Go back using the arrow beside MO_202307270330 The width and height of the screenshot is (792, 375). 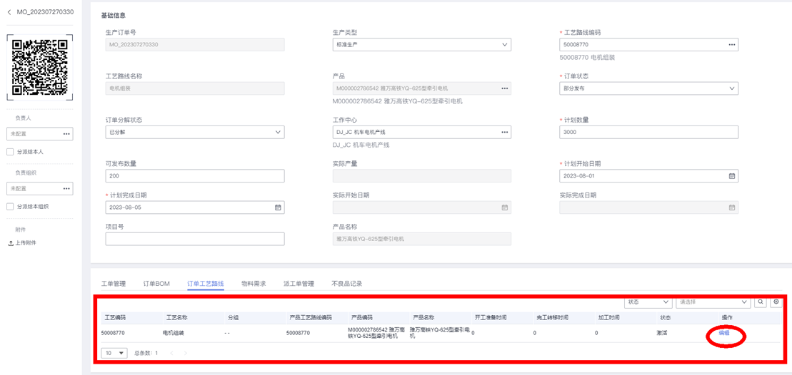pos(9,12)
